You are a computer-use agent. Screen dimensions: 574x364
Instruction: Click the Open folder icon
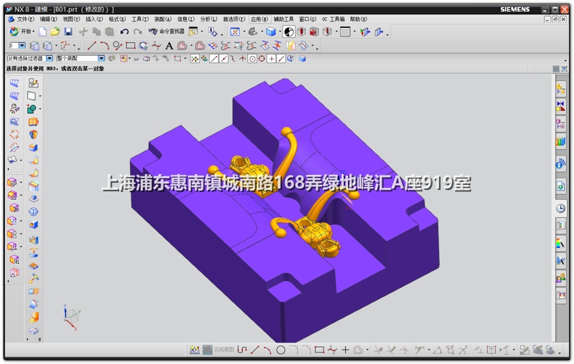(55, 32)
